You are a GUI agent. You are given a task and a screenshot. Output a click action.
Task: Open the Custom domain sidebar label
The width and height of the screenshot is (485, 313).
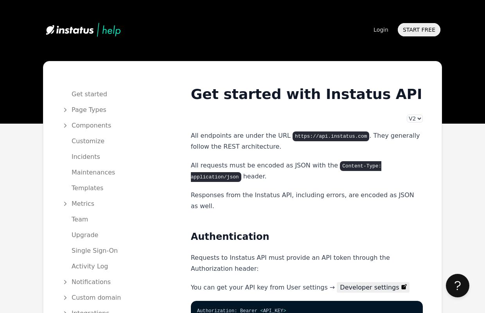(96, 297)
